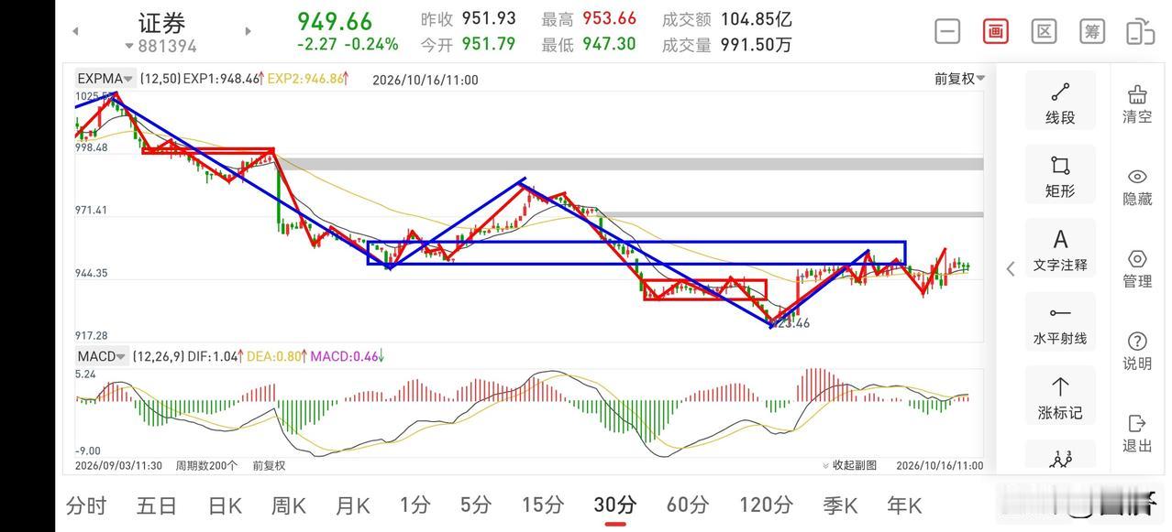Choose the 文字注释 text annotation tool
This screenshot has width=1172, height=532.
(x=1060, y=249)
